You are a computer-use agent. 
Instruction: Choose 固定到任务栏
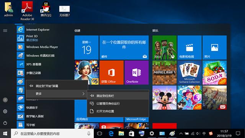coord(118,96)
